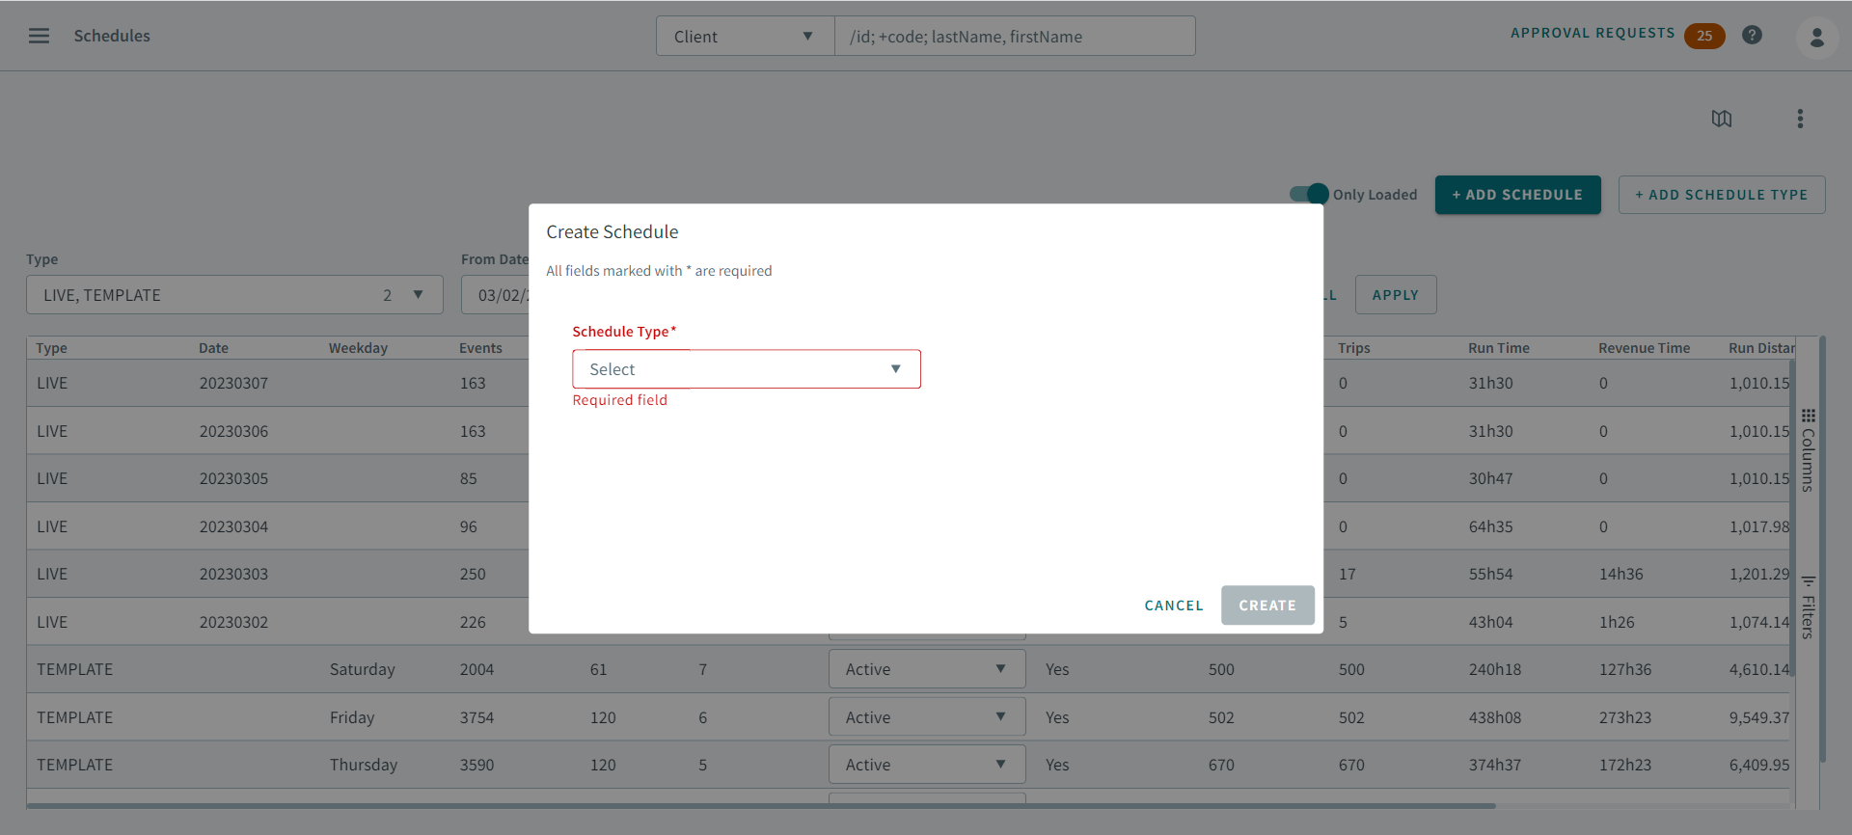Toggle the Only Loaded switch

point(1309,194)
